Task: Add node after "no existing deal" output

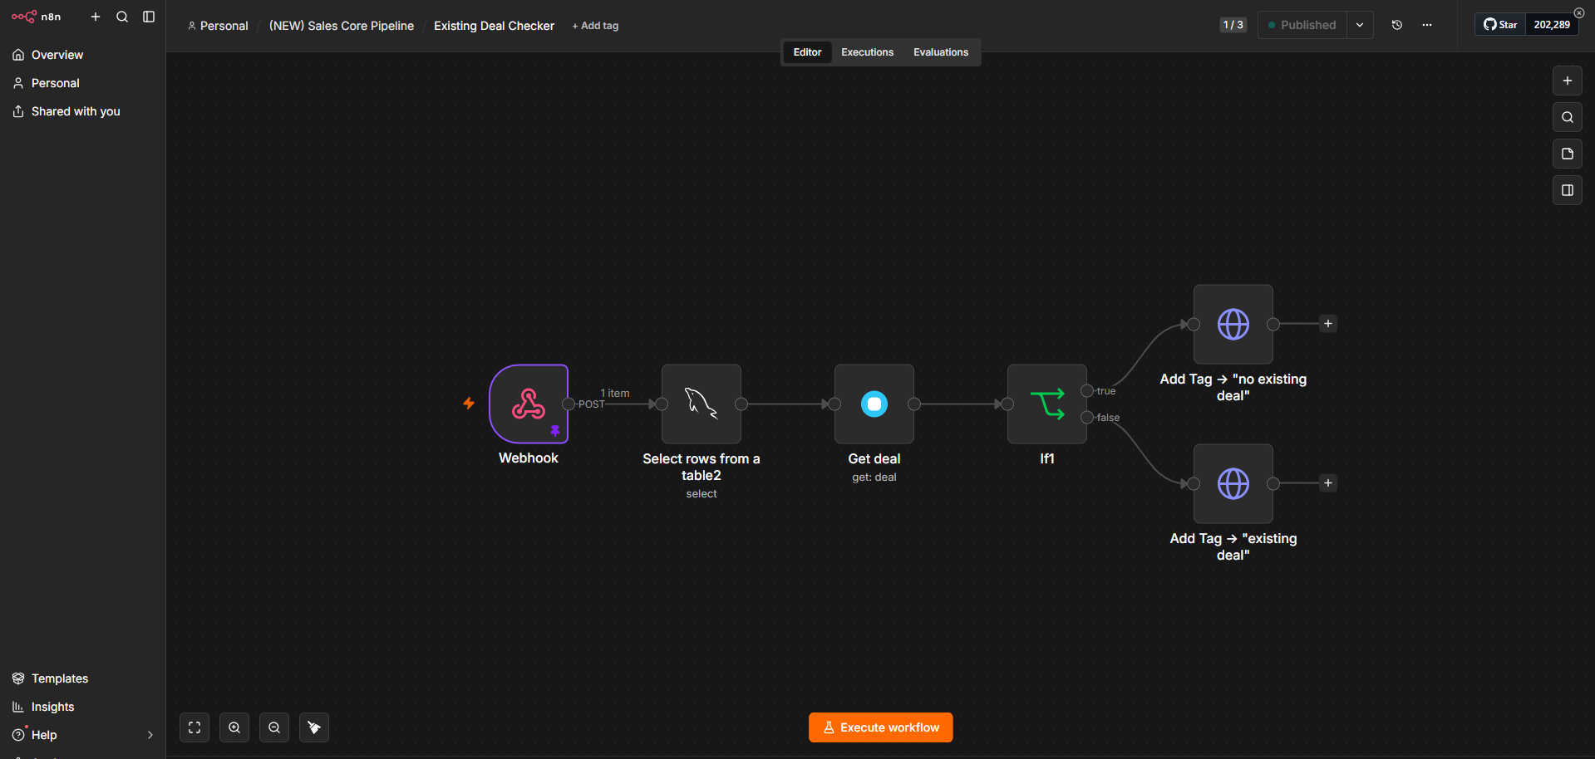Action: coord(1328,324)
